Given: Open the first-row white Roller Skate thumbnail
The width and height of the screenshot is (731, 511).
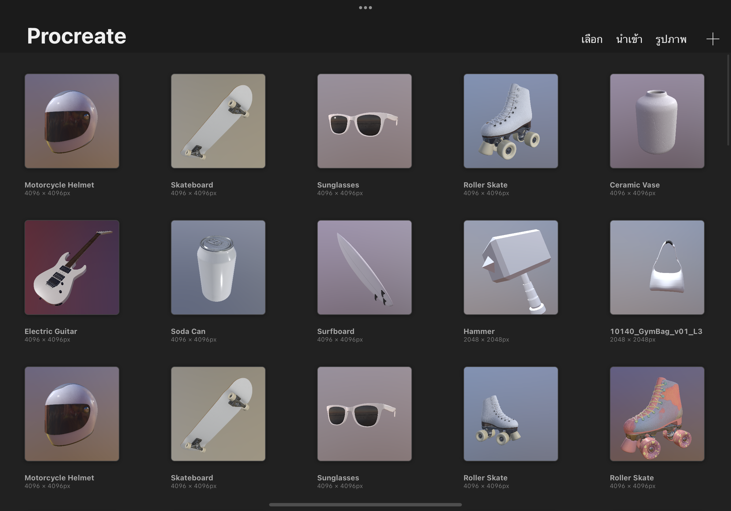Looking at the screenshot, I should [510, 121].
